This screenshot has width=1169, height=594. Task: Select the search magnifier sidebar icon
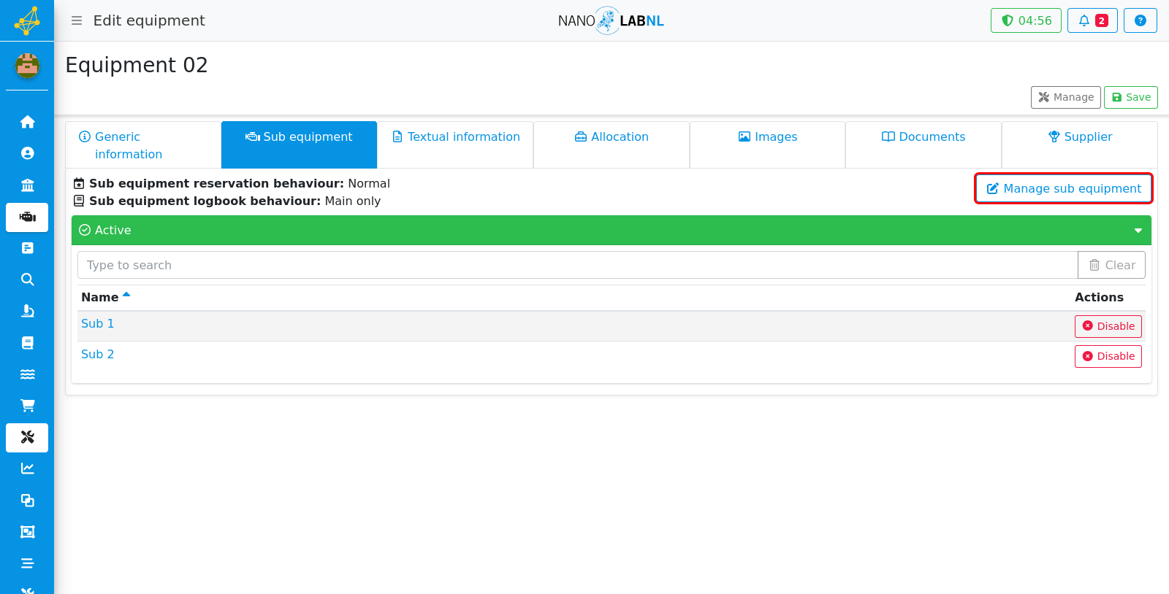(27, 279)
